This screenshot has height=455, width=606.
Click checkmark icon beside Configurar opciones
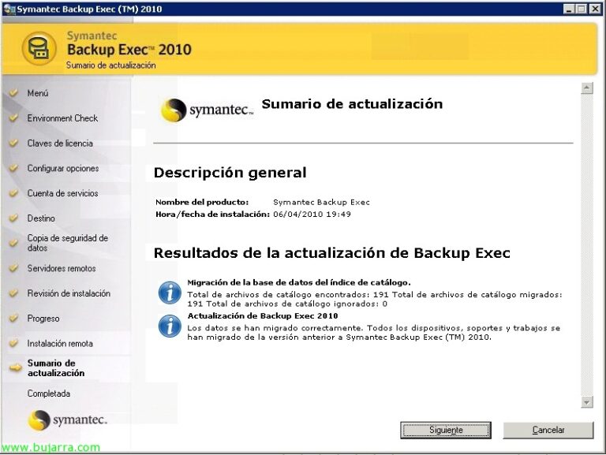[x=14, y=168]
